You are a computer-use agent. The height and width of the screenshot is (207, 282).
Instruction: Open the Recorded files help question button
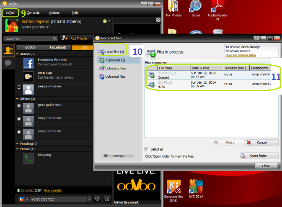(256, 38)
